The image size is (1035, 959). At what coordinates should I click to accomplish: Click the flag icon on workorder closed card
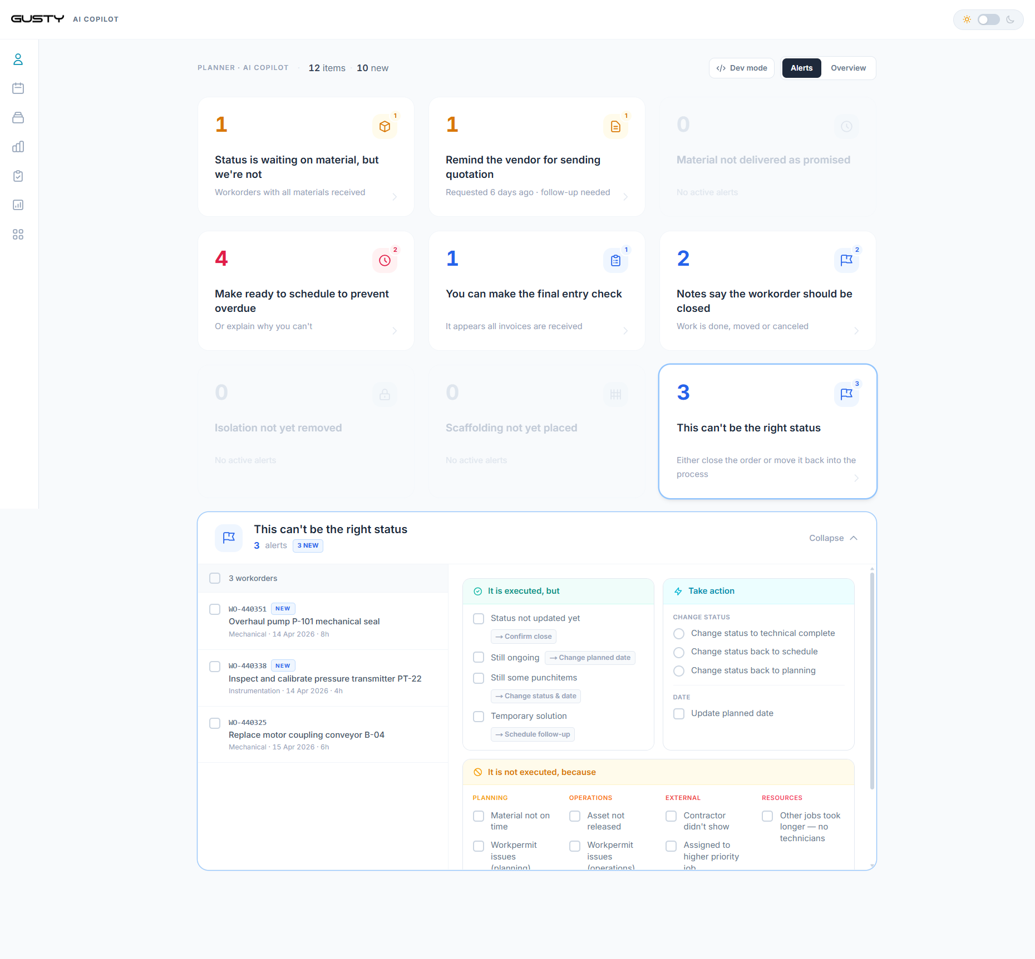[846, 260]
